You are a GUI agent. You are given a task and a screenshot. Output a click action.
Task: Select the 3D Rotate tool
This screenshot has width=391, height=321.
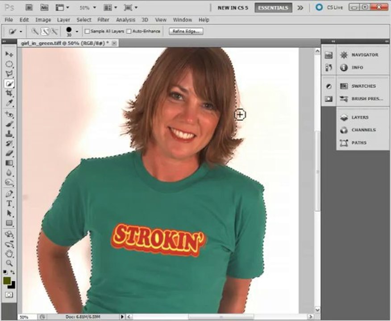9,235
